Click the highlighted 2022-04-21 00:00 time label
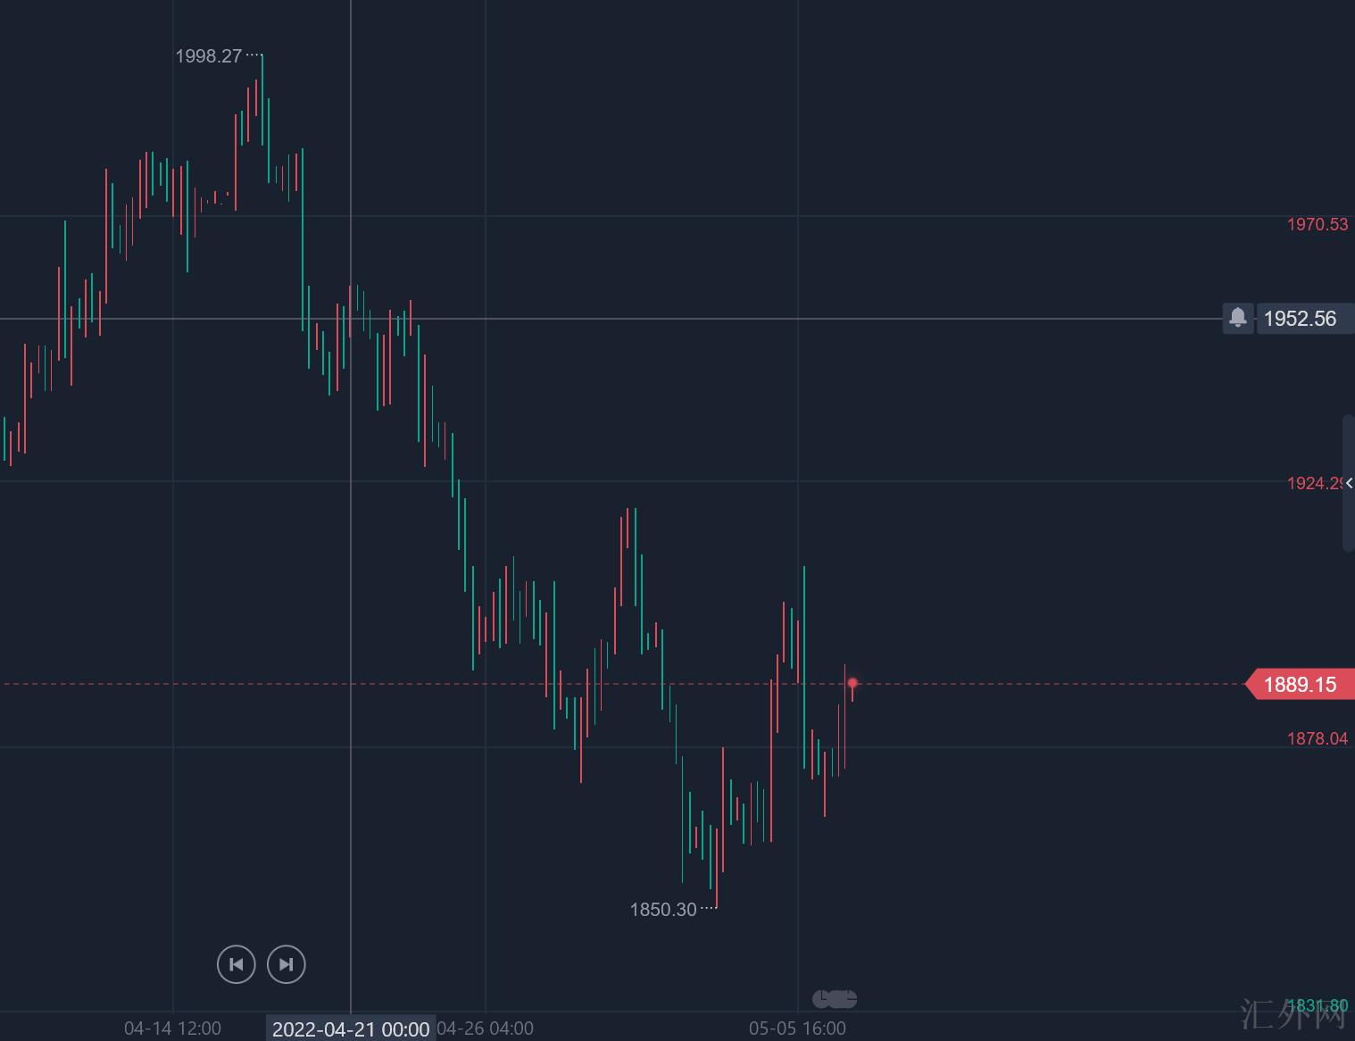Image resolution: width=1355 pixels, height=1041 pixels. (x=351, y=1029)
